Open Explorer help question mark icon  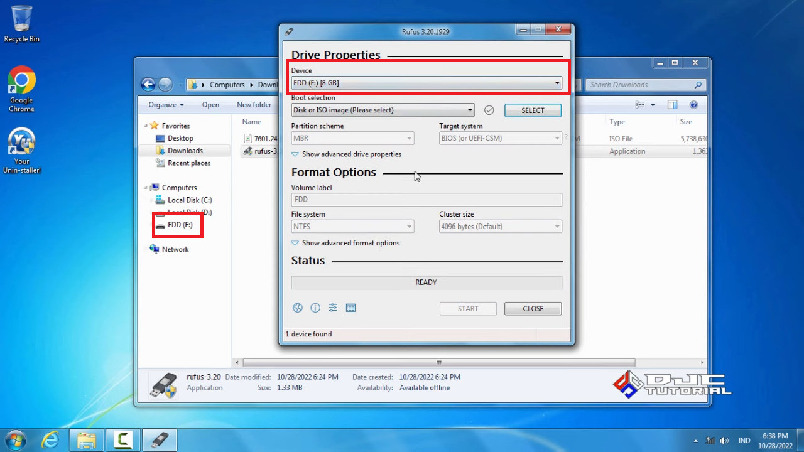point(694,105)
